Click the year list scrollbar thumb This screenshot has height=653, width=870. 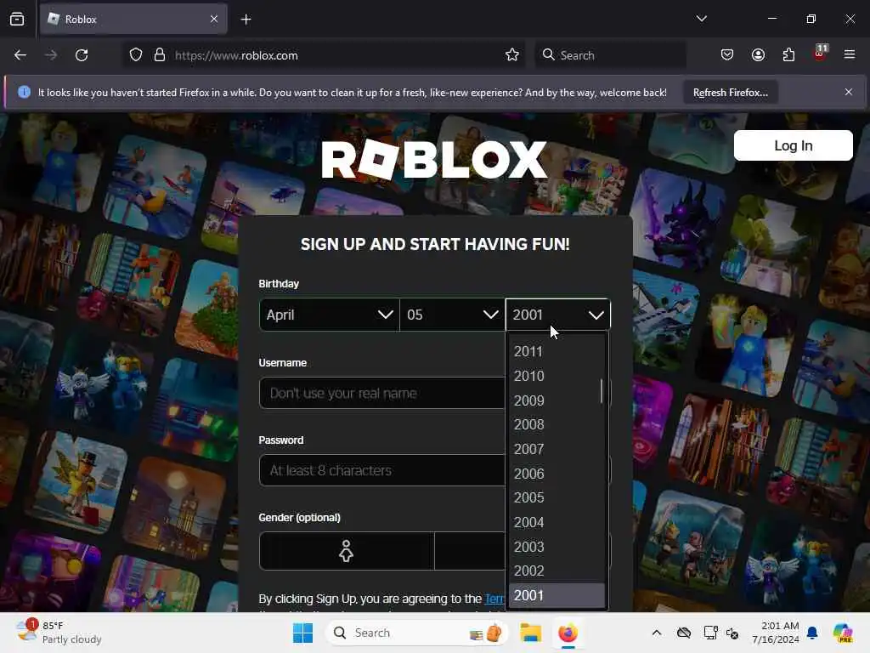tap(602, 391)
